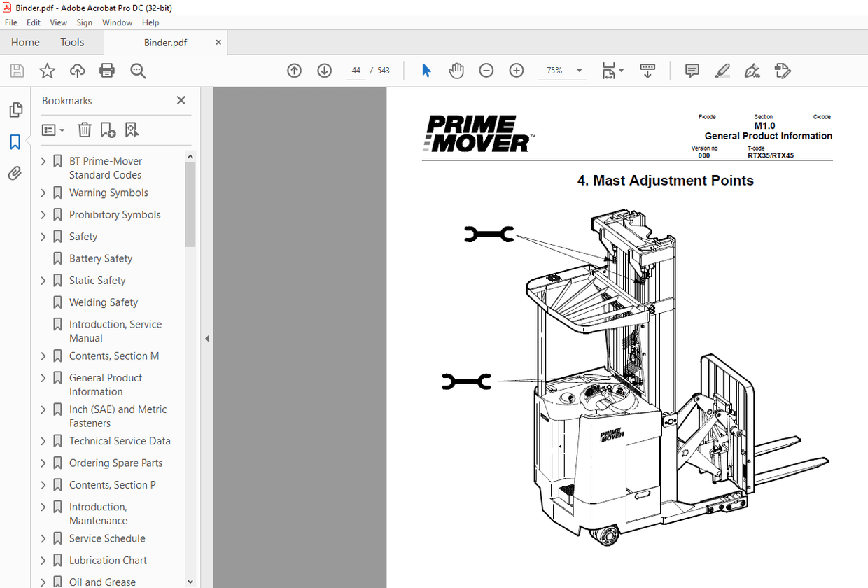Viewport: 868px width, 588px height.
Task: Select the Hand tool for panning
Action: tap(456, 70)
